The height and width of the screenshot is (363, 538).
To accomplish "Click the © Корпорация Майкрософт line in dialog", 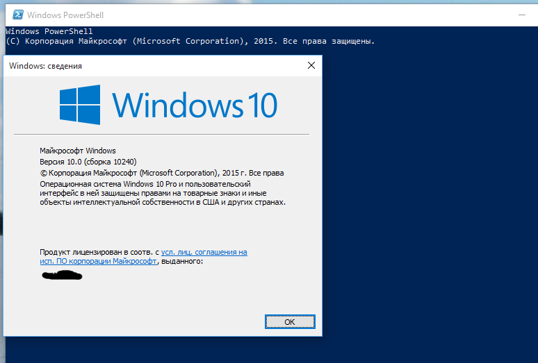I will pyautogui.click(x=162, y=173).
